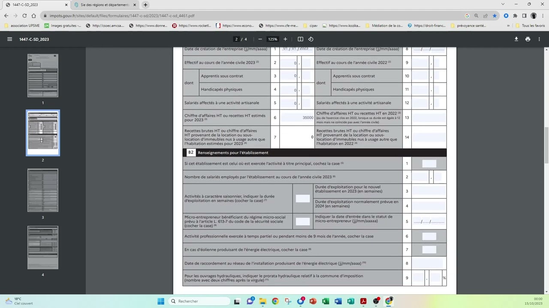Open PDF viewer more actions menu

[539, 39]
